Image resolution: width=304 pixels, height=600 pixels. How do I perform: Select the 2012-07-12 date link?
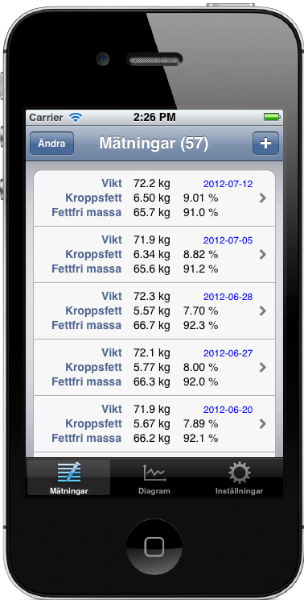[228, 184]
